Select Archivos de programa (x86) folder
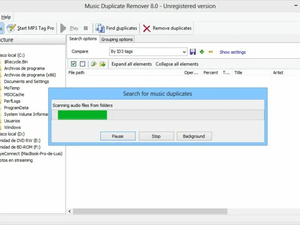300x225 pixels. click(30, 75)
